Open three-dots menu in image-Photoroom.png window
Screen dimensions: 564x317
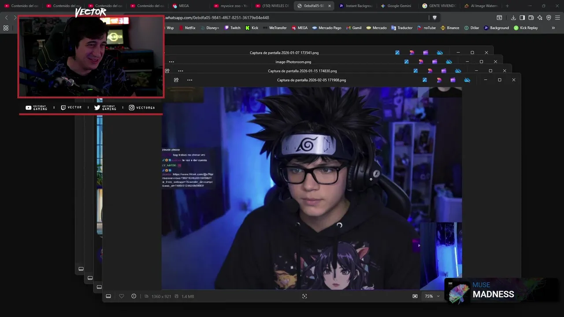click(171, 62)
